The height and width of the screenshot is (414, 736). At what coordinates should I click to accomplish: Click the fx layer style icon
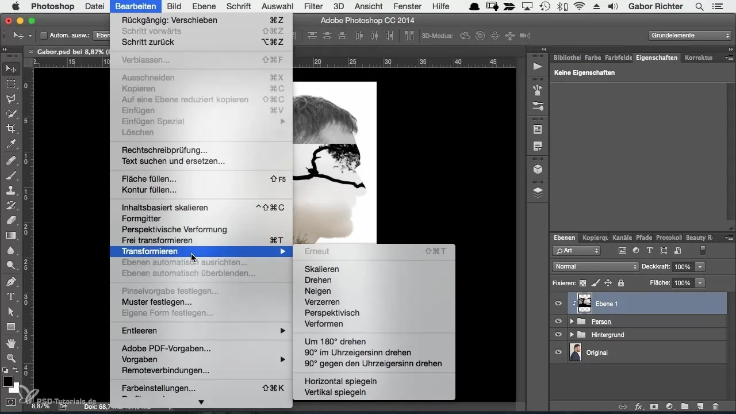[639, 407]
